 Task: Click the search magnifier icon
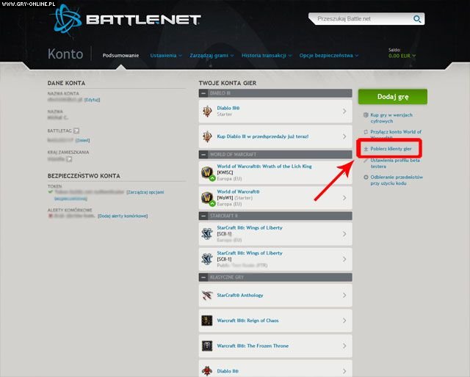coord(417,19)
